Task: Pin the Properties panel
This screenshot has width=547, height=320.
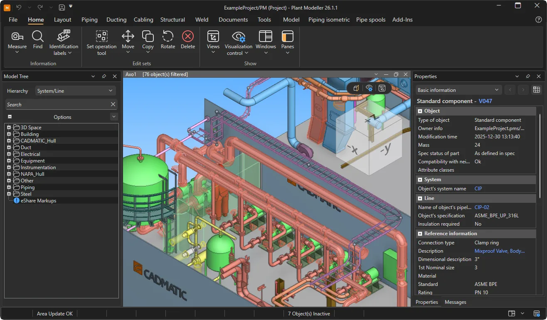Action: click(528, 76)
